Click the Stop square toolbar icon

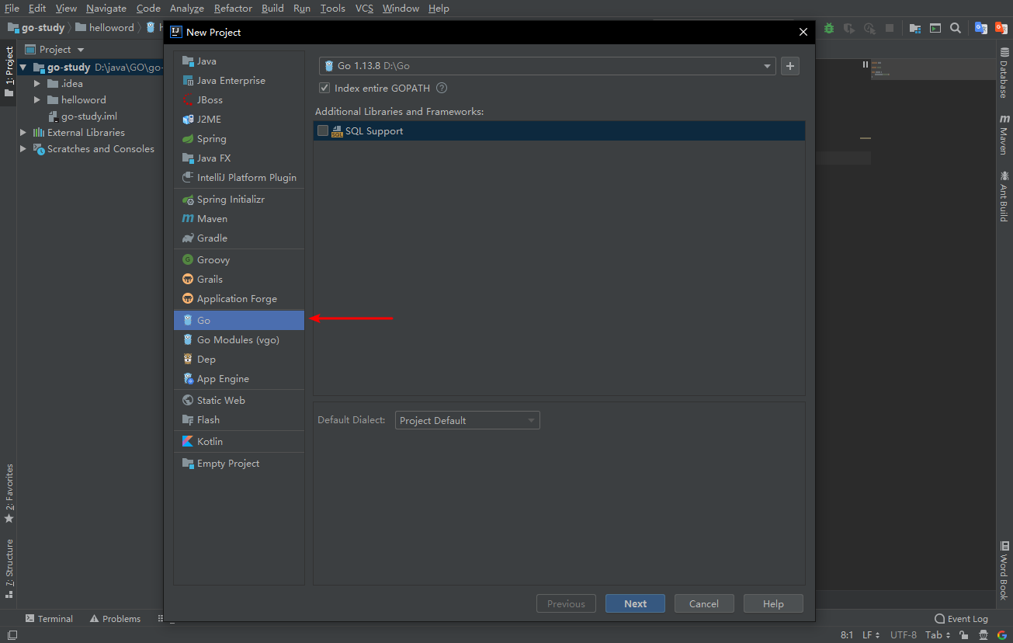[x=890, y=28]
